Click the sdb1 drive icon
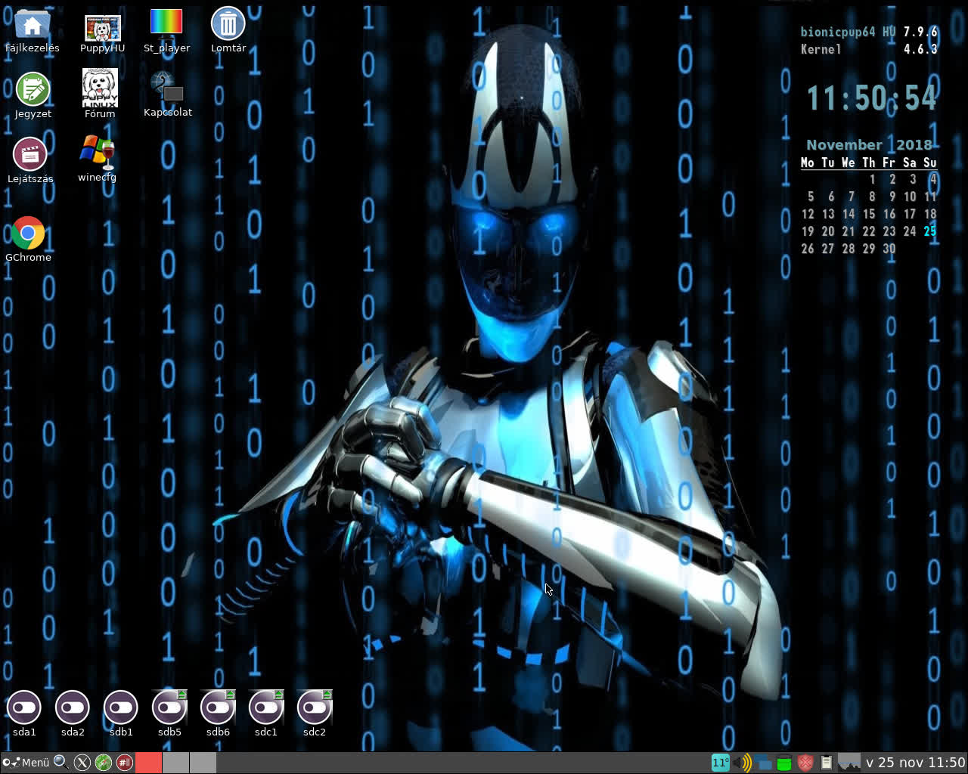968x774 pixels. (x=121, y=713)
